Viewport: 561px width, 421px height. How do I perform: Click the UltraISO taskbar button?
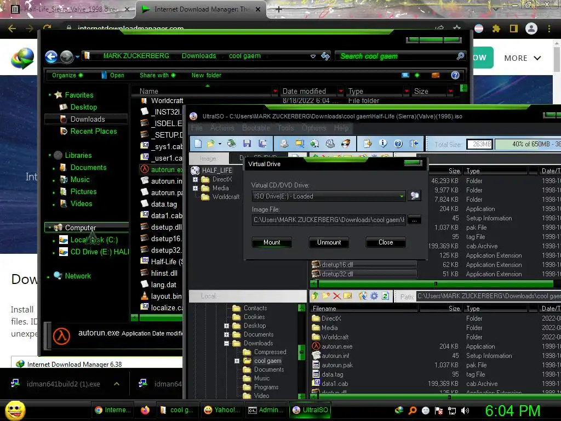click(x=310, y=410)
